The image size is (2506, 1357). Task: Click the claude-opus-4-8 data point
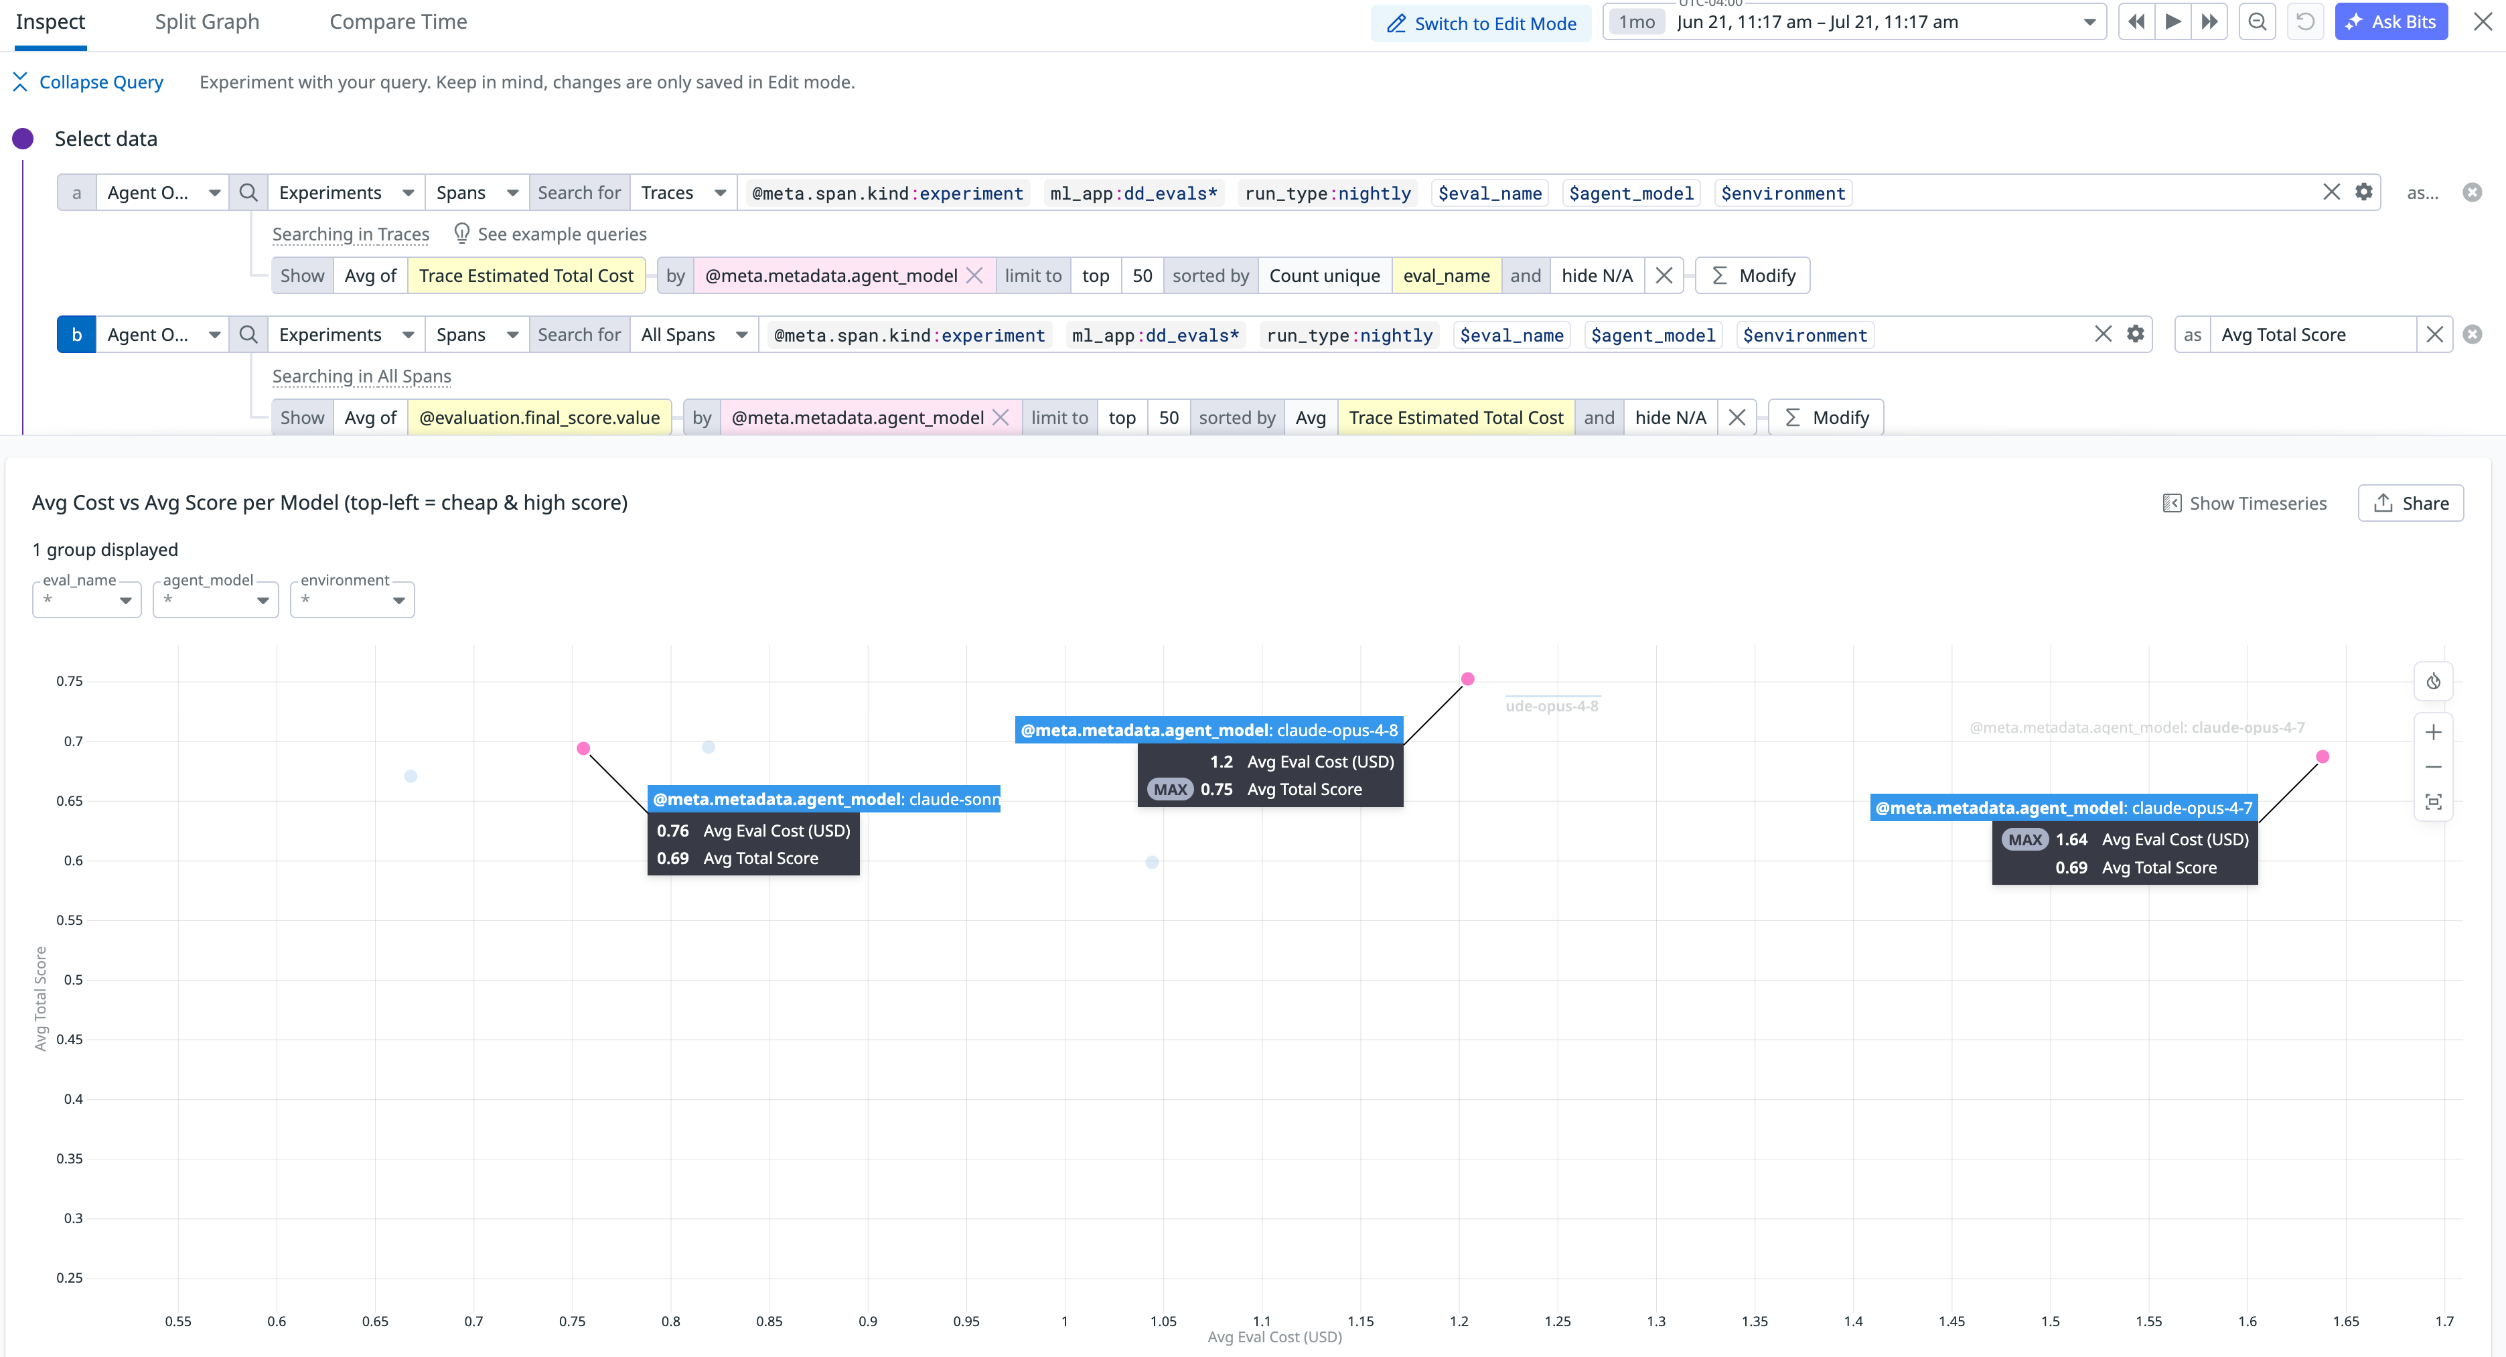tap(1468, 679)
